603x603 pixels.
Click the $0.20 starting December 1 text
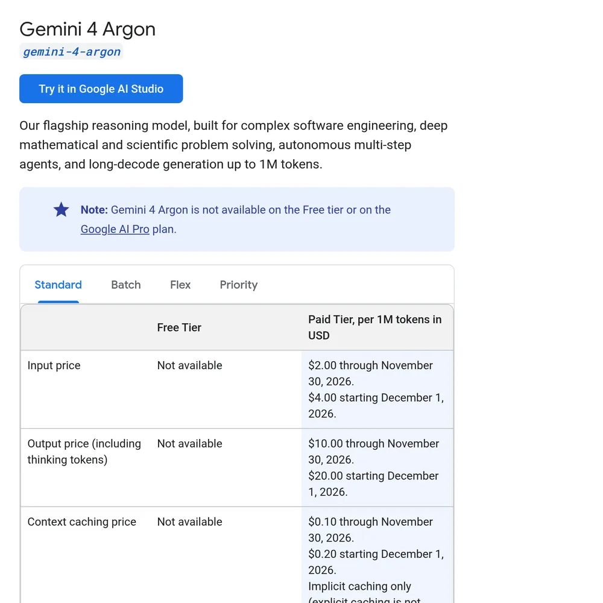point(376,562)
